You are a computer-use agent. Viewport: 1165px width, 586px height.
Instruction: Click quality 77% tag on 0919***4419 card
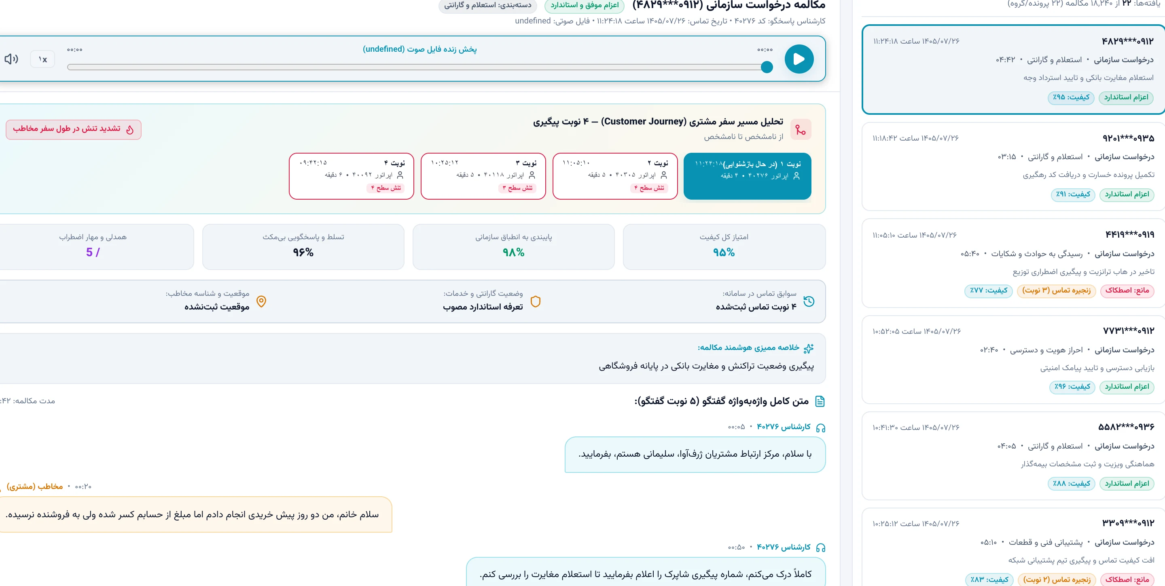tap(988, 291)
